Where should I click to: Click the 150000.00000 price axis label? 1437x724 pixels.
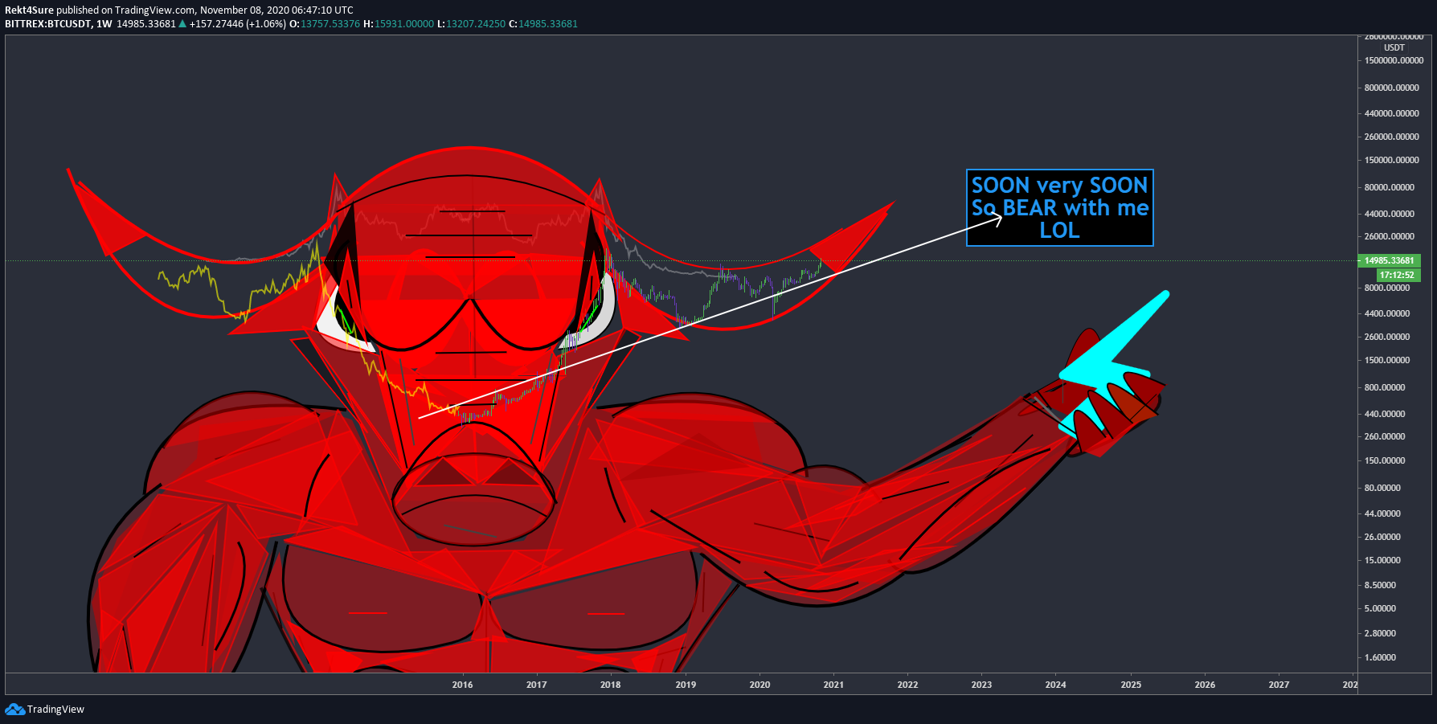(x=1392, y=160)
